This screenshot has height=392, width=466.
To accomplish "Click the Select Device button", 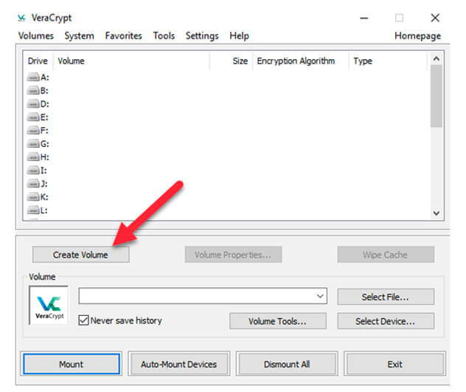I will [386, 321].
